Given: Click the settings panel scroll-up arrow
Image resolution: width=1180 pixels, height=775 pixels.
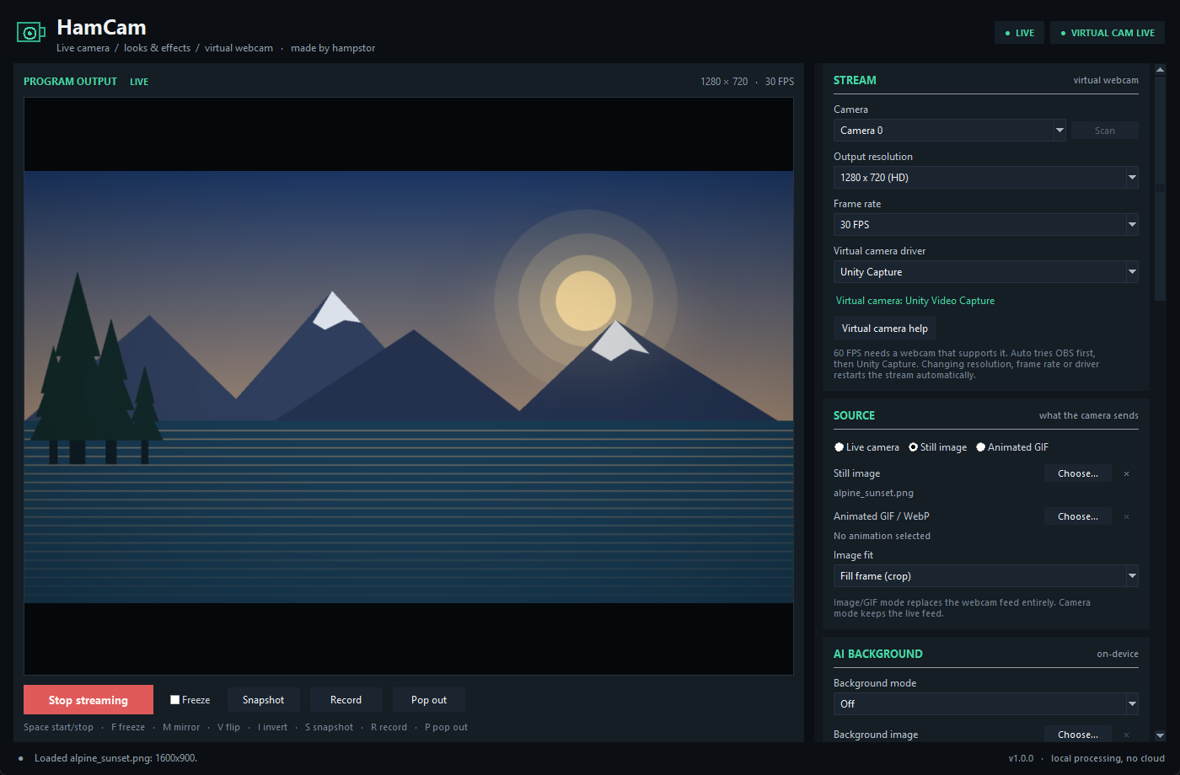Looking at the screenshot, I should 1160,70.
